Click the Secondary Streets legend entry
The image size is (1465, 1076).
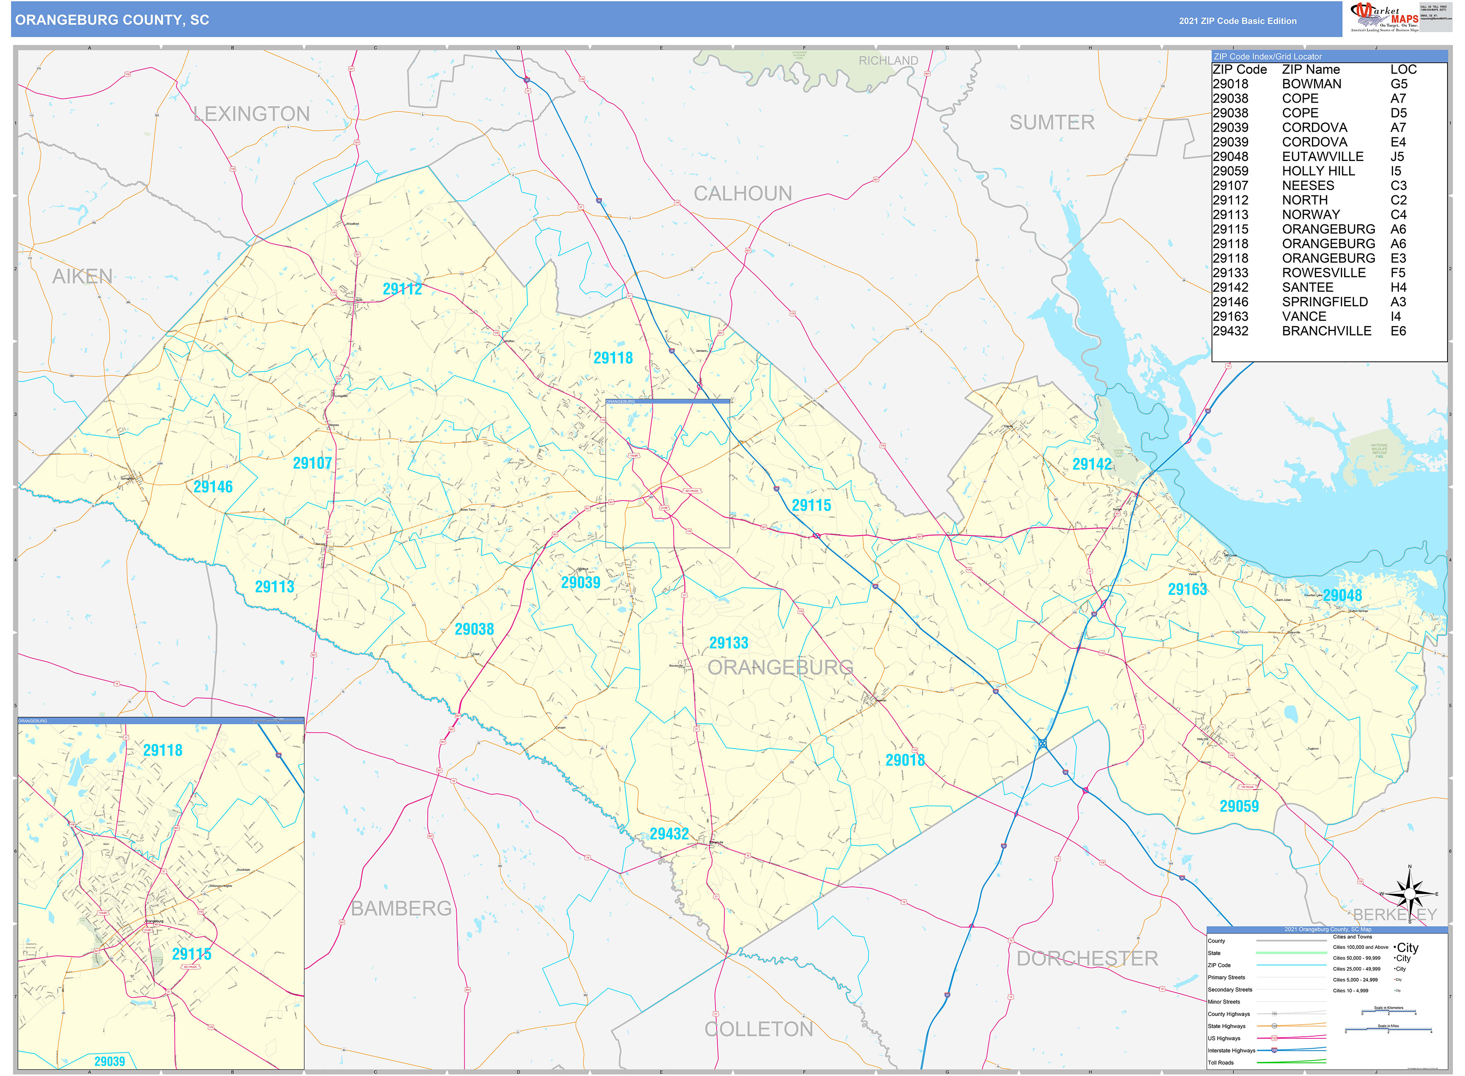coord(1230,990)
